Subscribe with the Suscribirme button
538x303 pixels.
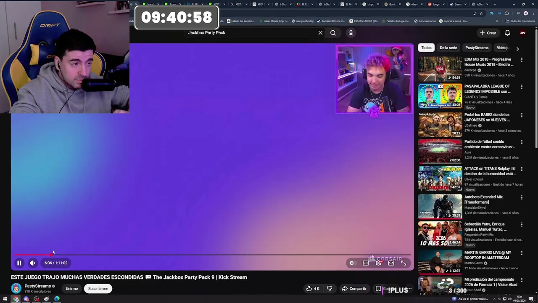(x=98, y=289)
